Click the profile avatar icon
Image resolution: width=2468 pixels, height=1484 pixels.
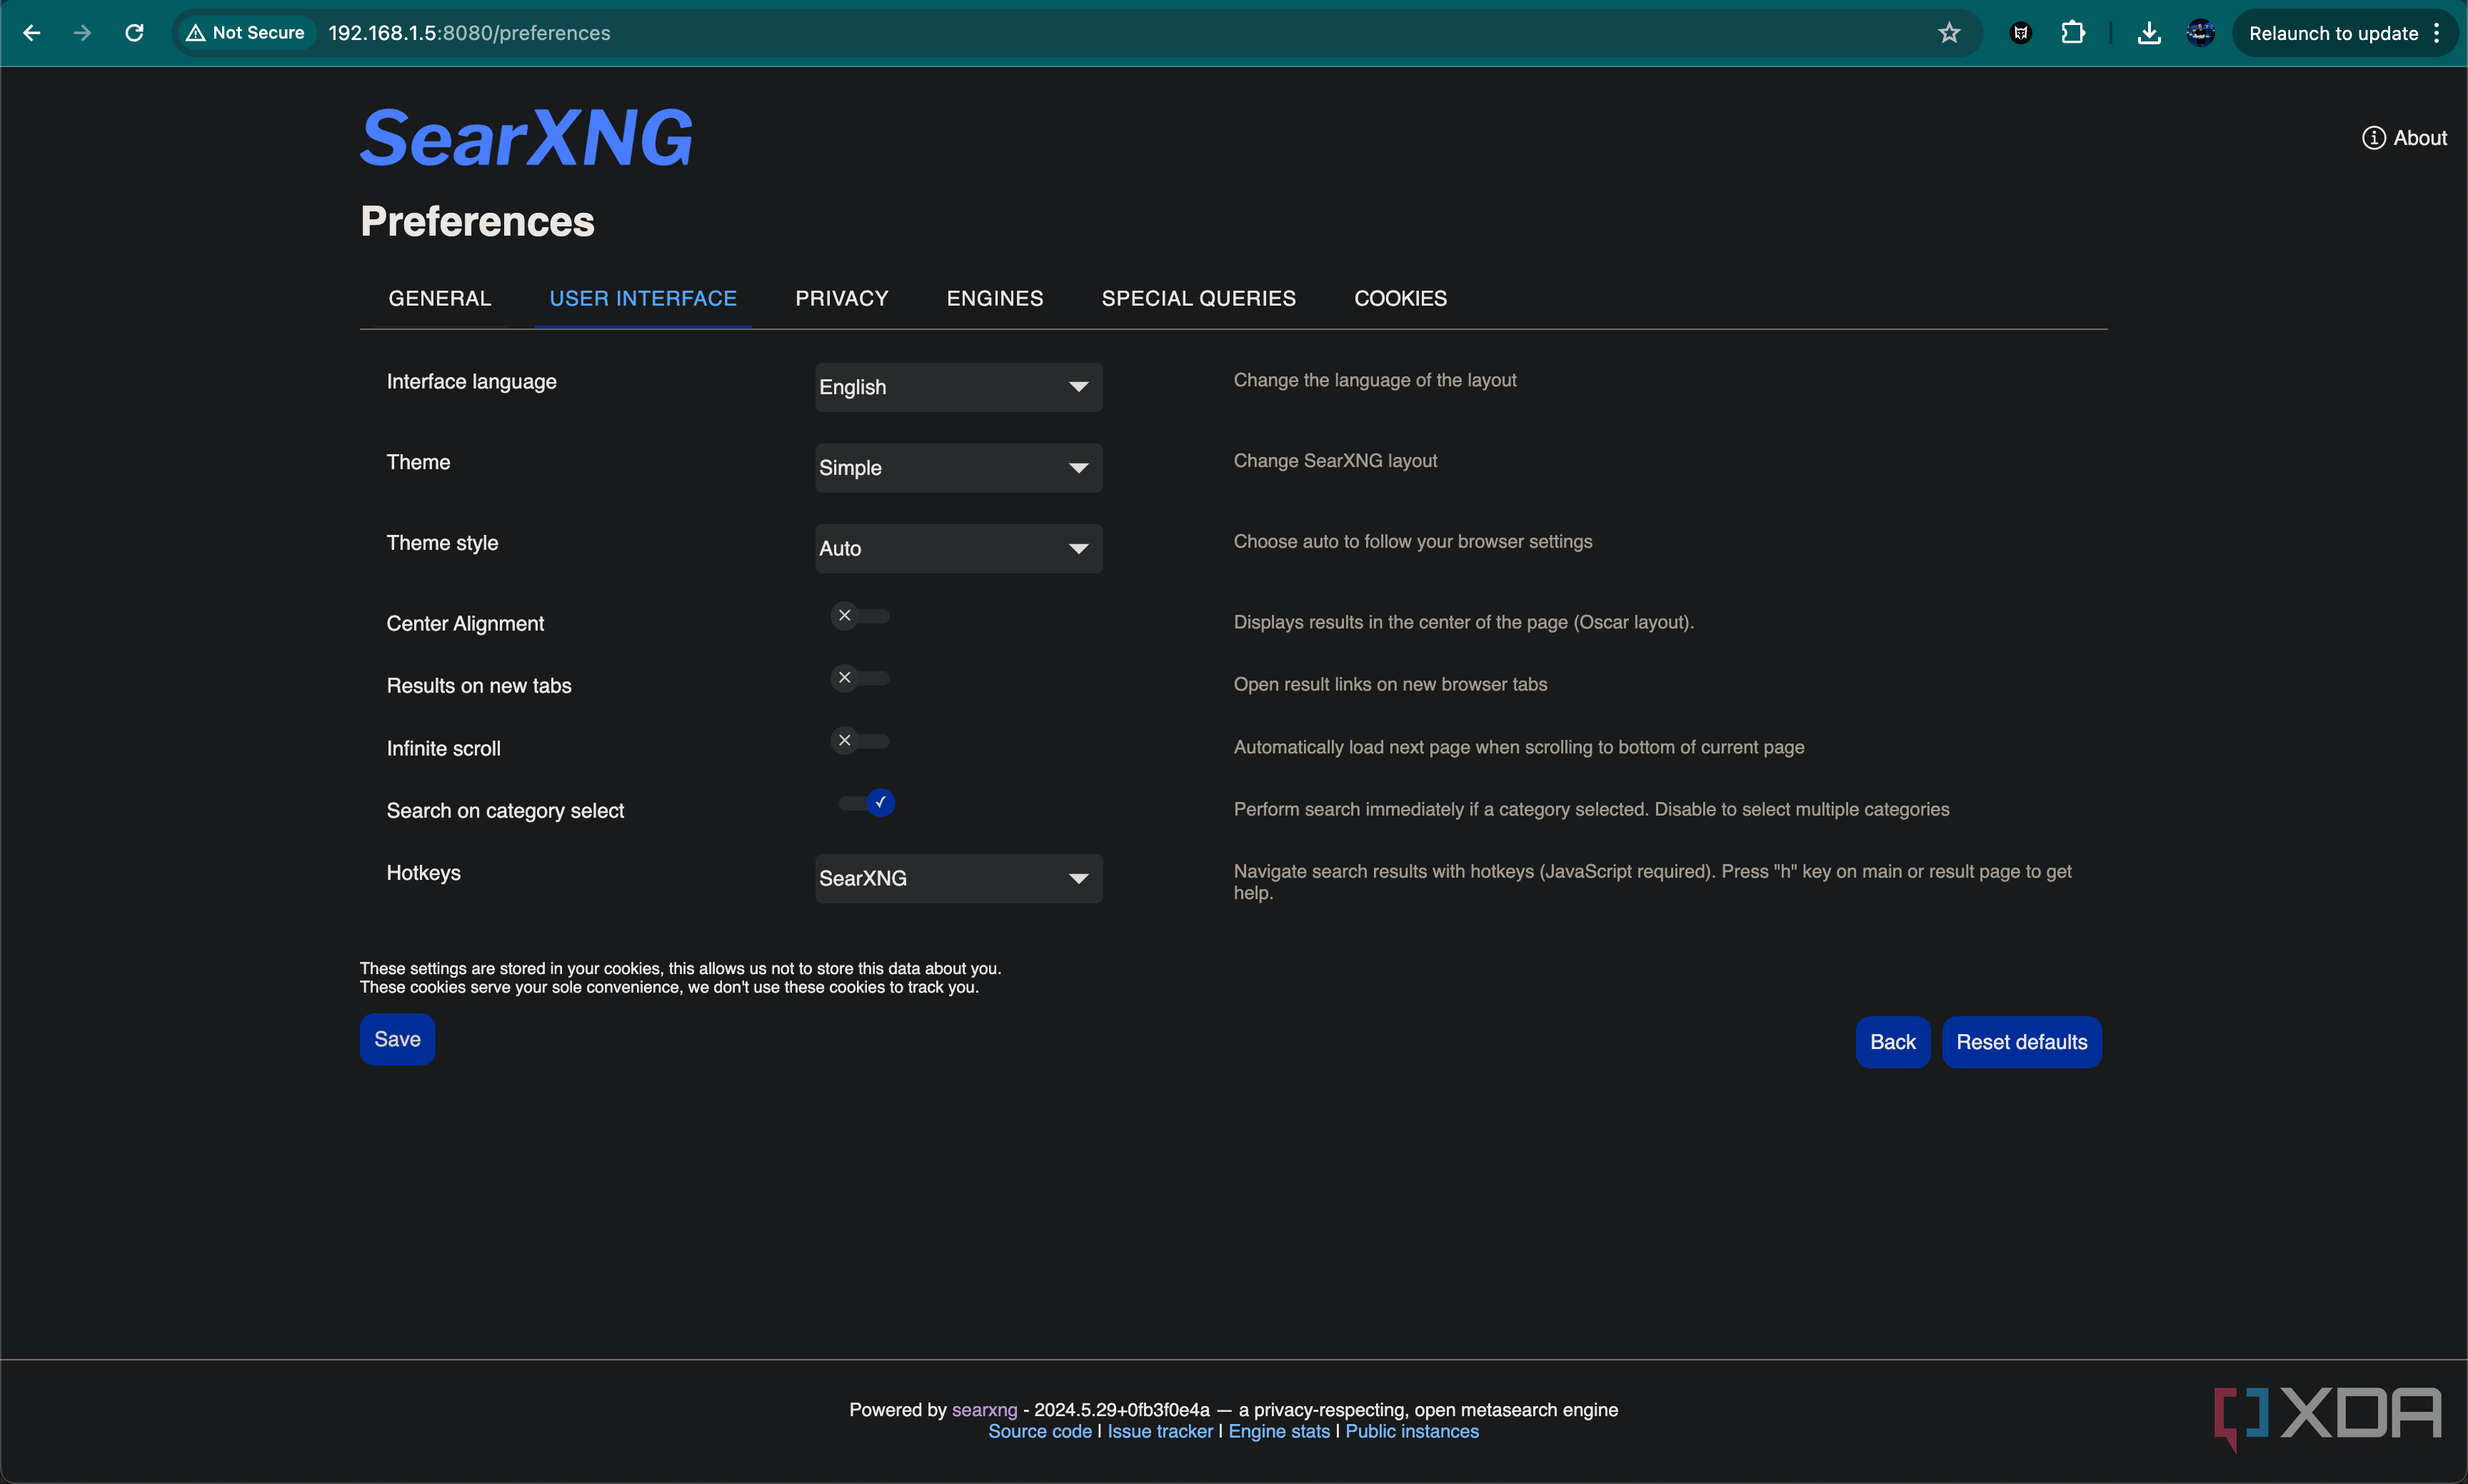pyautogui.click(x=2200, y=33)
